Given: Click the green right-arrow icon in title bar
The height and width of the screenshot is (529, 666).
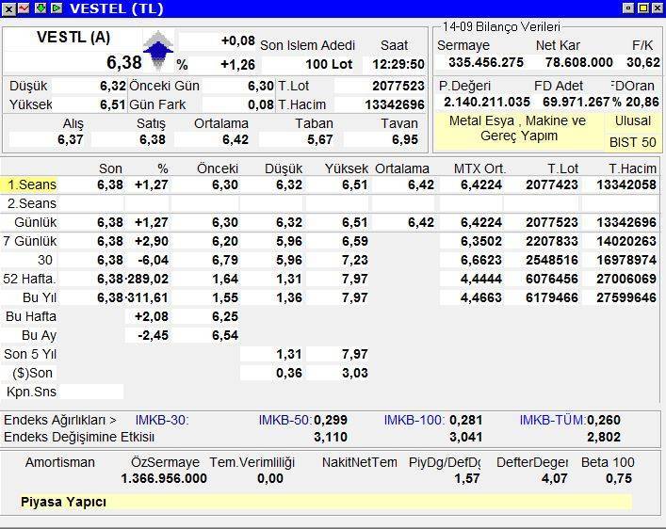Looking at the screenshot, I should [56, 8].
